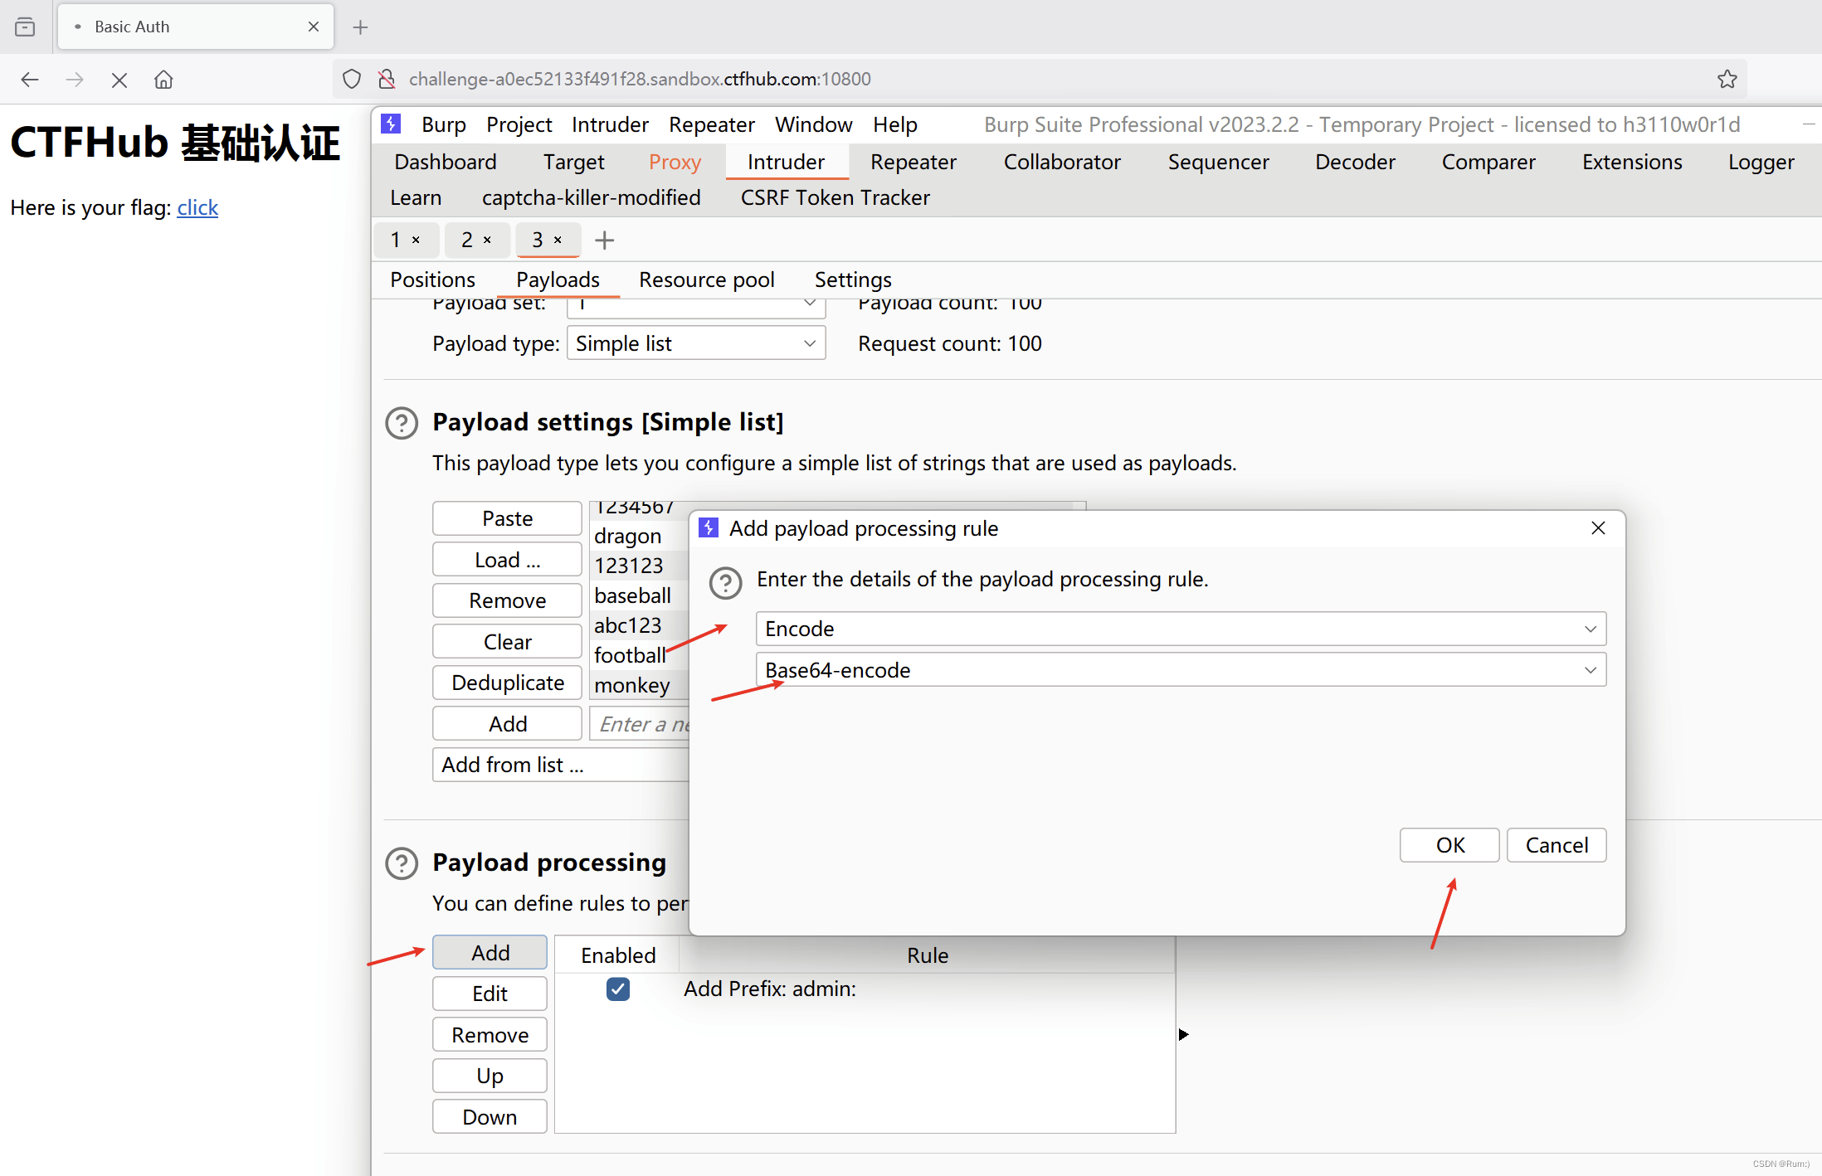This screenshot has width=1822, height=1176.
Task: Click the Firefox tab list icon
Action: click(x=25, y=27)
